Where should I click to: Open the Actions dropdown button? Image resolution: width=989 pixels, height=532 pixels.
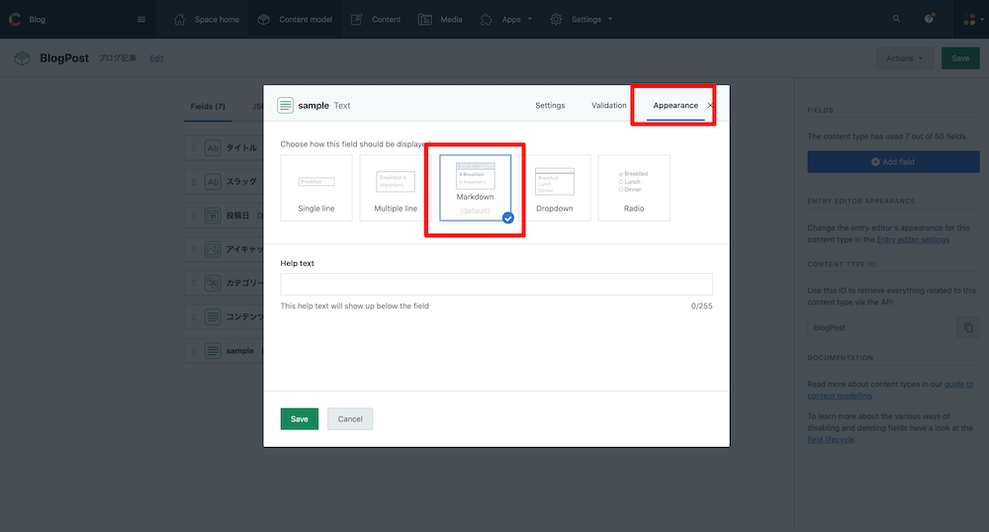tap(905, 58)
